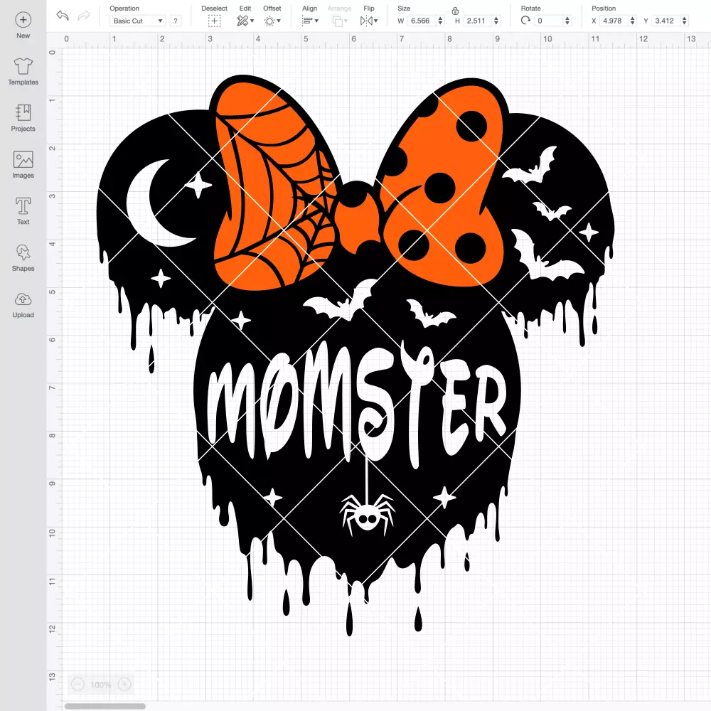This screenshot has height=711, width=711.
Task: Click the width value field
Action: 420,21
